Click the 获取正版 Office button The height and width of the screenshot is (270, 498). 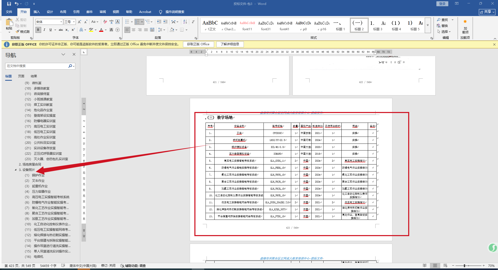tap(198, 44)
